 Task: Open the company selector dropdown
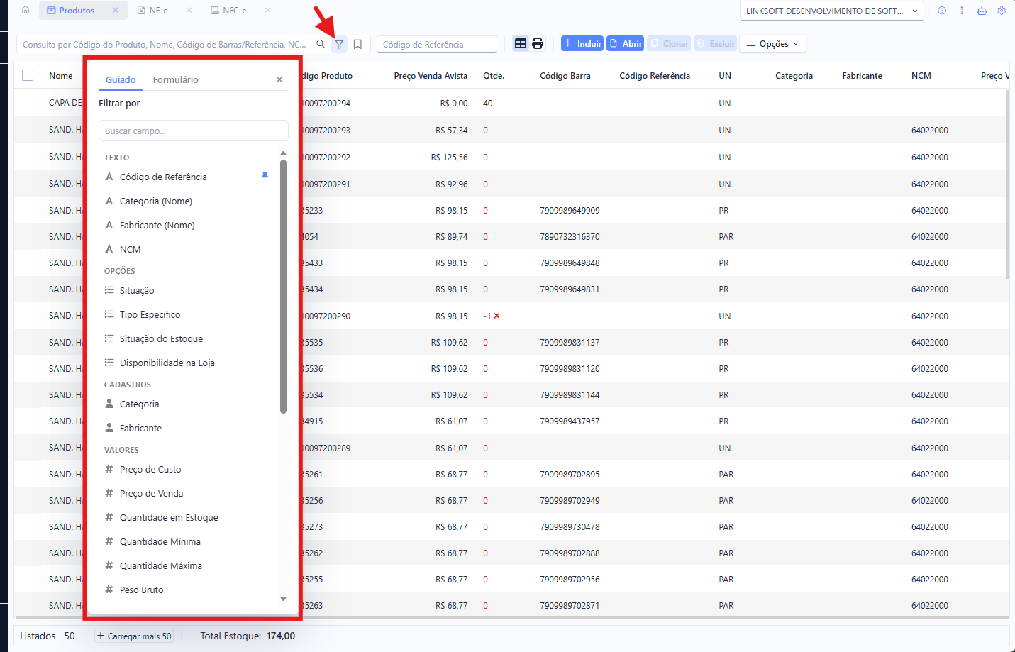tap(831, 11)
